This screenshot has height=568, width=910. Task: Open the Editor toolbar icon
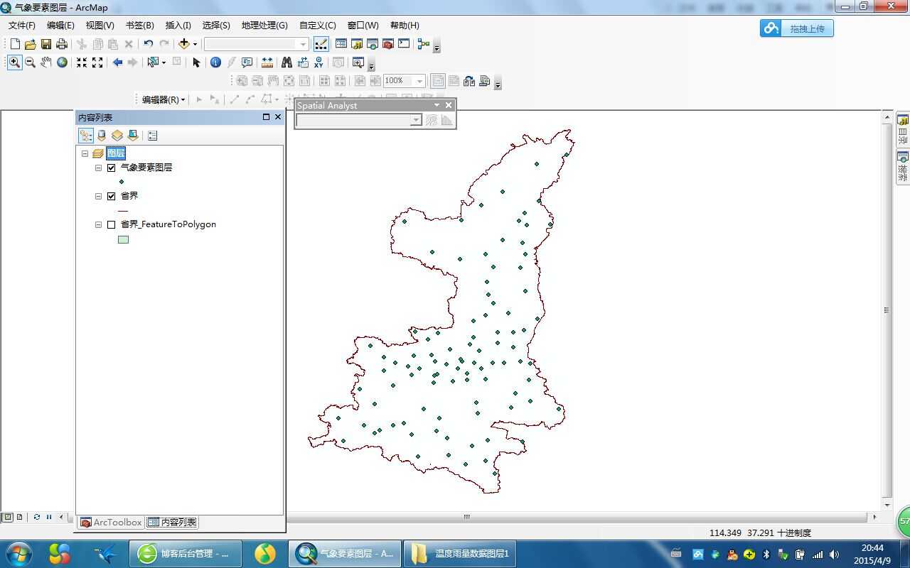point(321,44)
